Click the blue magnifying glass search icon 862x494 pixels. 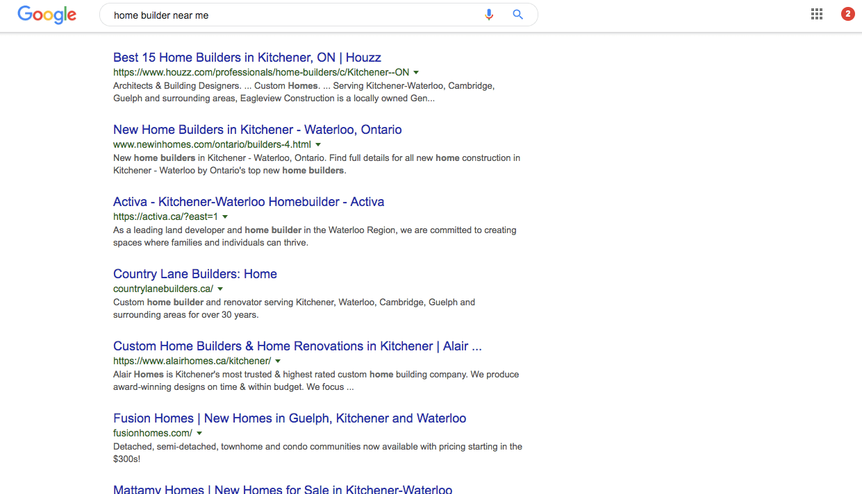point(517,15)
